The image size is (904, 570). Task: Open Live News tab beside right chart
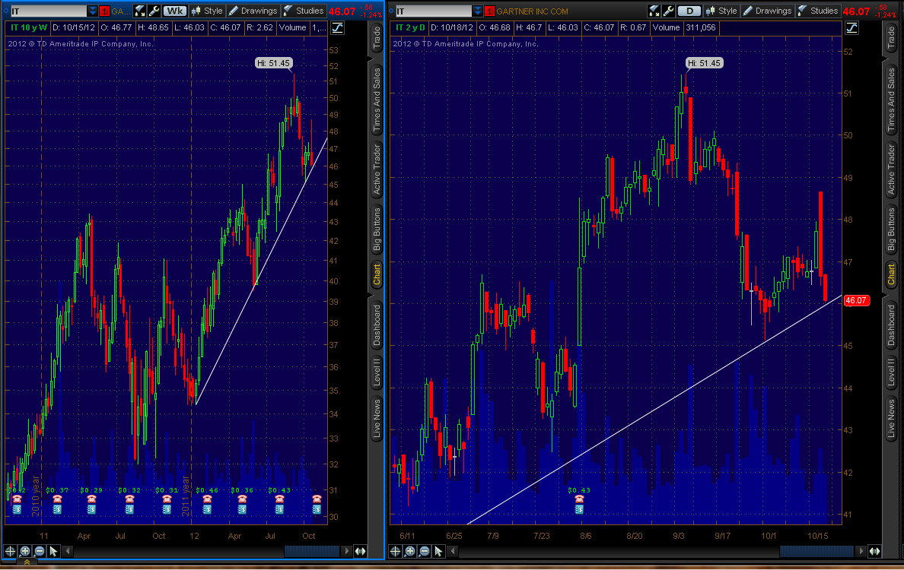tap(890, 419)
